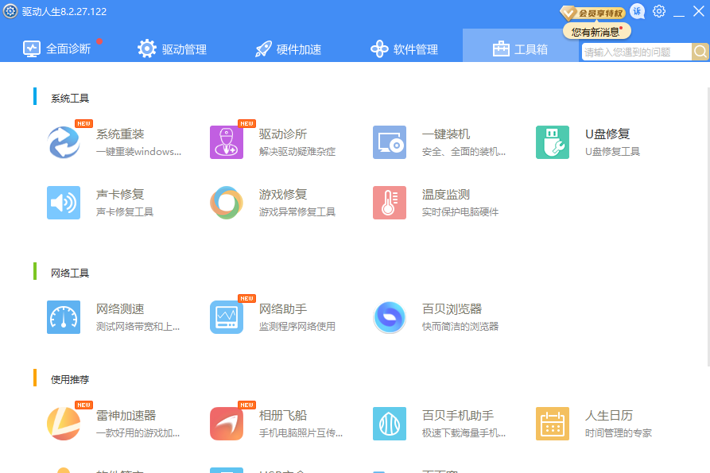710x473 pixels.
Task: Click the 温度监测 title text
Action: click(446, 194)
